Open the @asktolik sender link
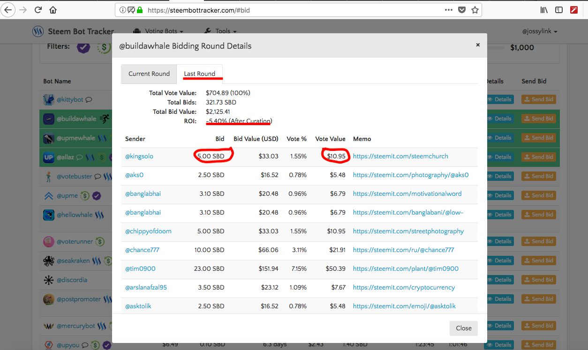Screen dimensions: 588x350 point(138,306)
